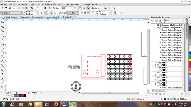
Task: Click the Publish to PDF icon
Action: [x=58, y=8]
